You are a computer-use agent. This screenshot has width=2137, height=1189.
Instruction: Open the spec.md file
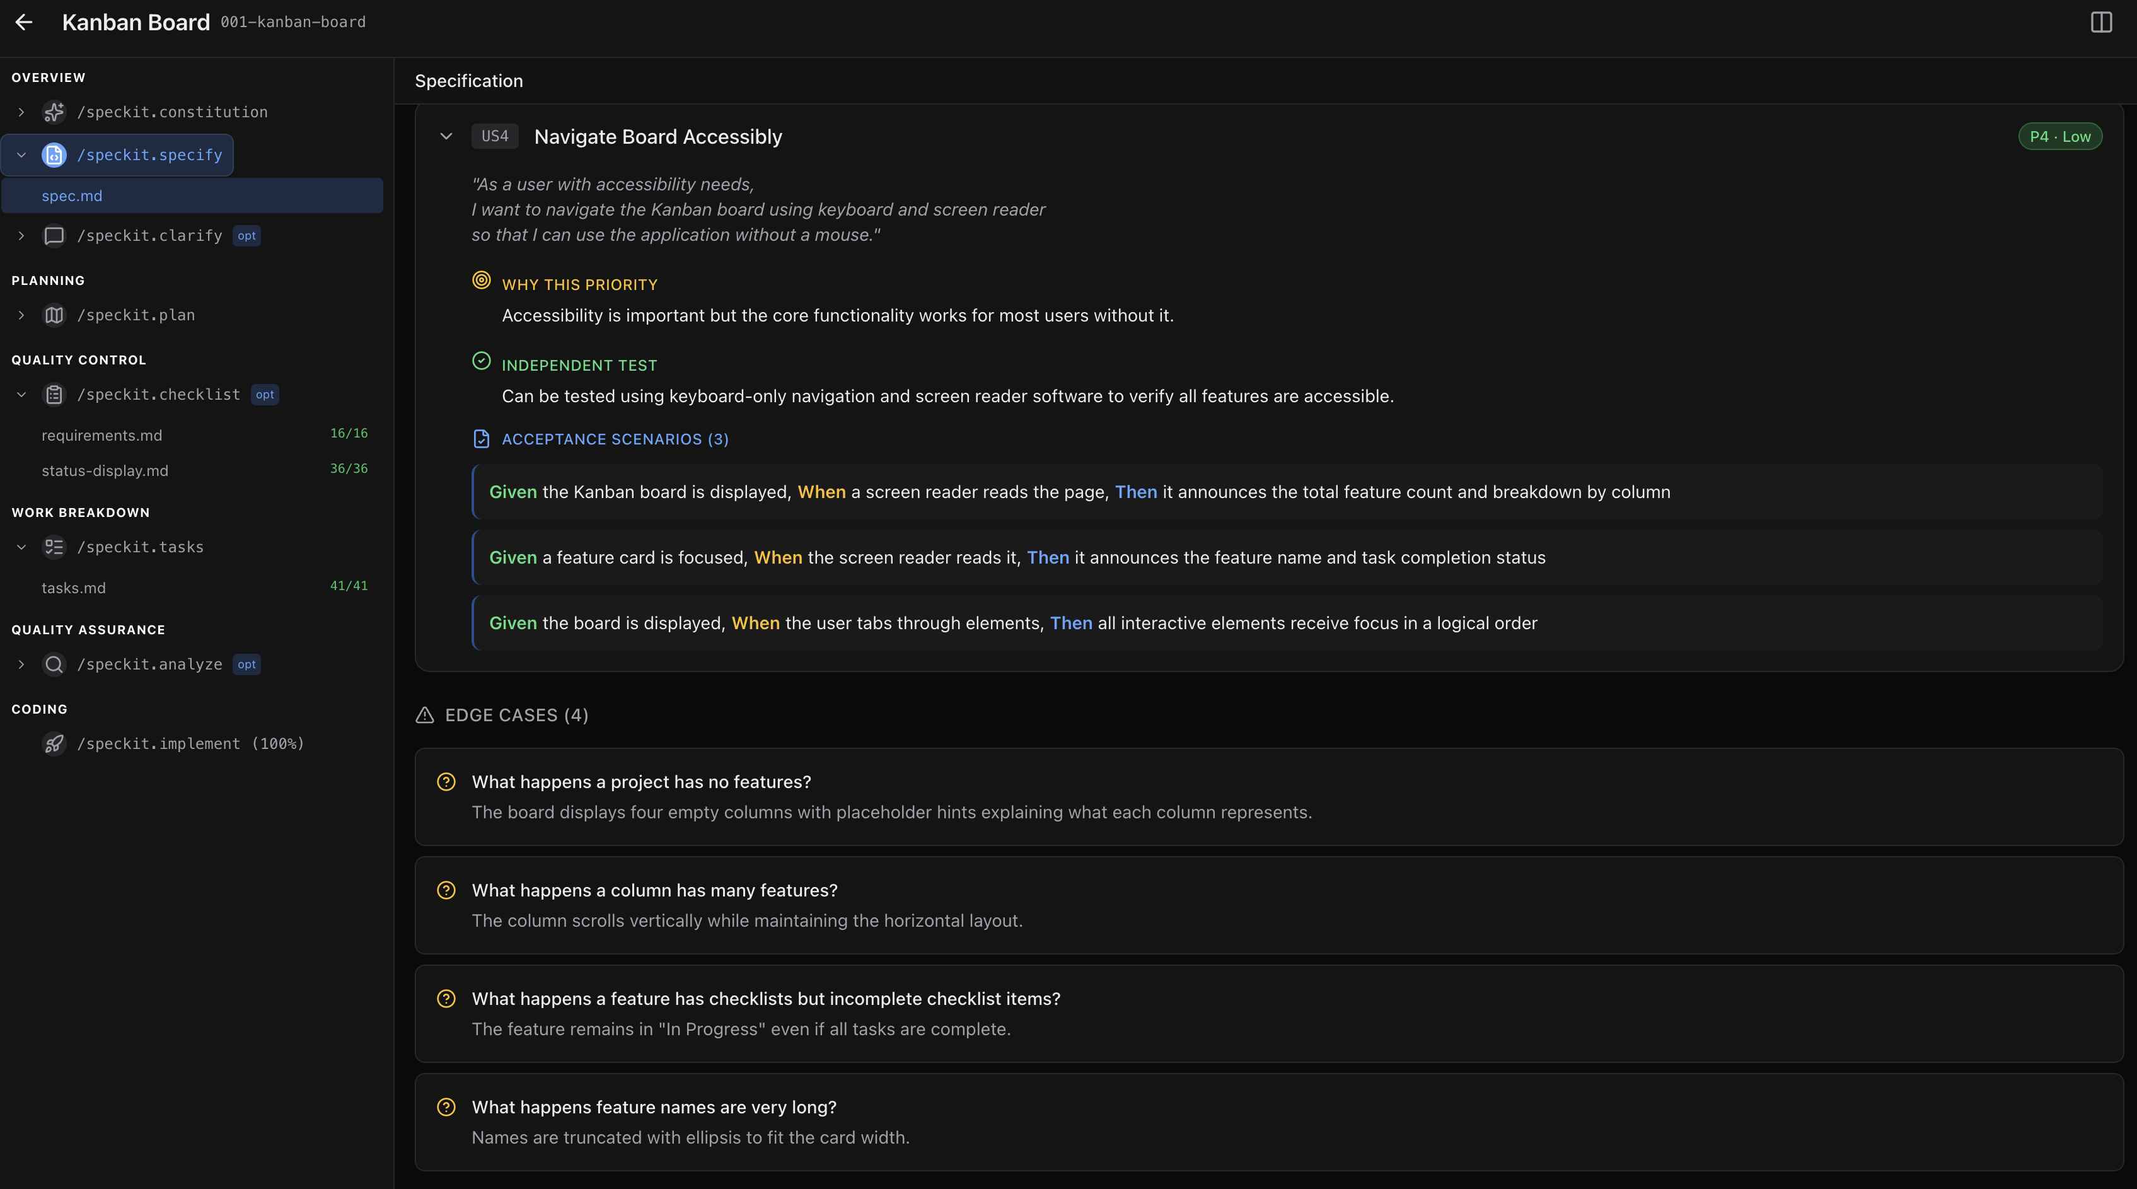[72, 196]
